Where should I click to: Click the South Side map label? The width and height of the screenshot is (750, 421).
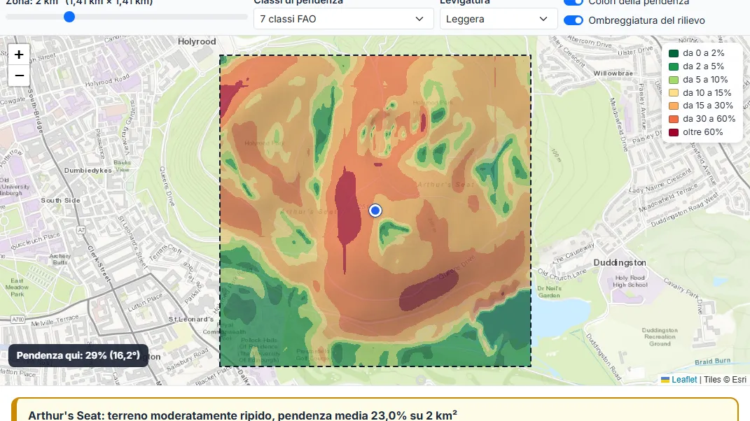coord(60,200)
